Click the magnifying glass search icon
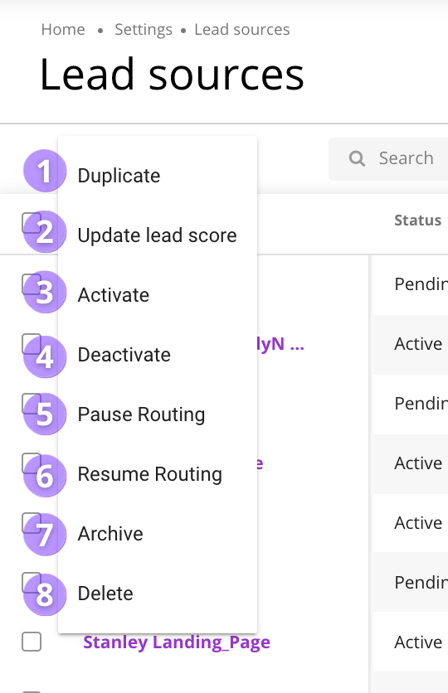Screen dimensions: 448x693 357,158
